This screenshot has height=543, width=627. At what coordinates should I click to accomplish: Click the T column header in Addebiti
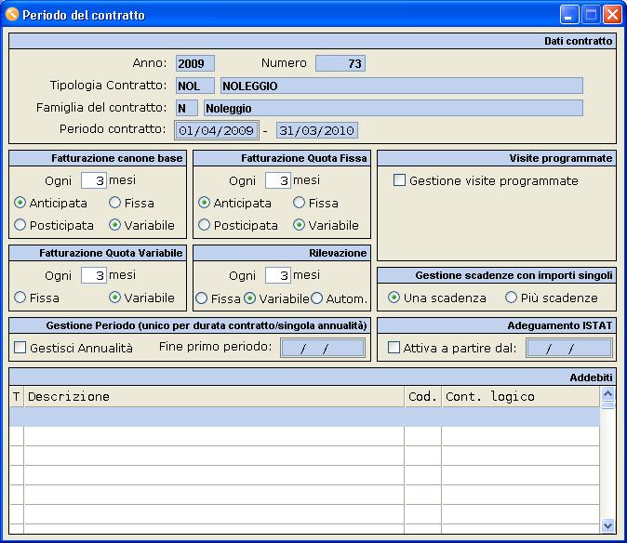coord(17,396)
